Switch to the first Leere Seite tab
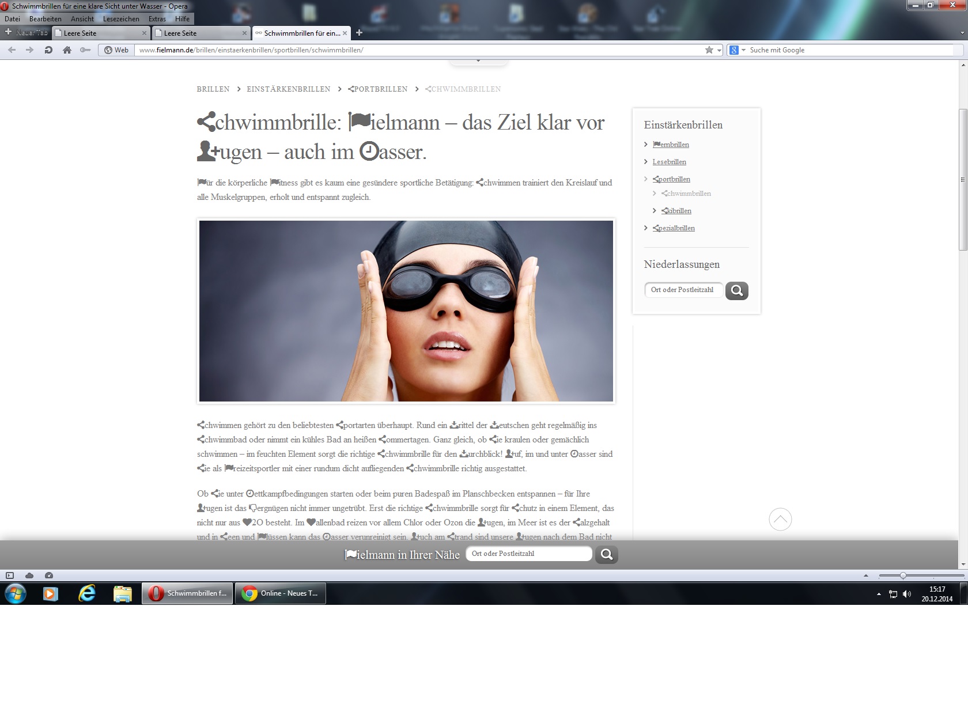 click(97, 33)
